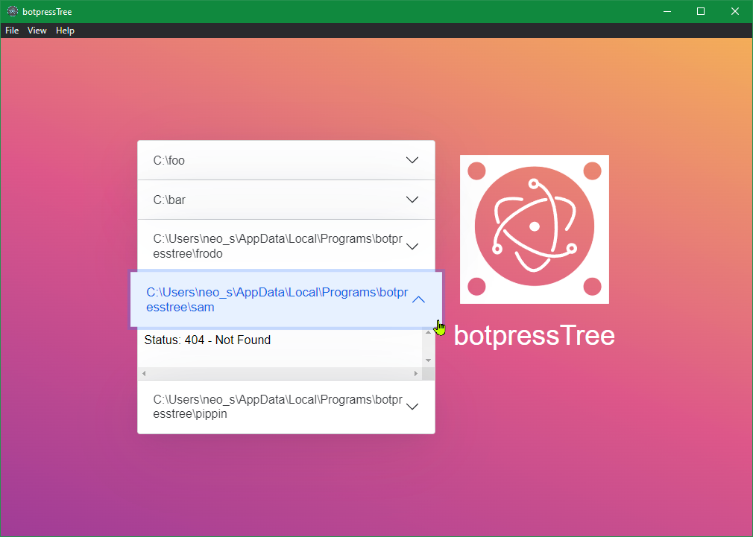Minimize the botpressTree window
Image resolution: width=753 pixels, height=537 pixels.
[667, 11]
